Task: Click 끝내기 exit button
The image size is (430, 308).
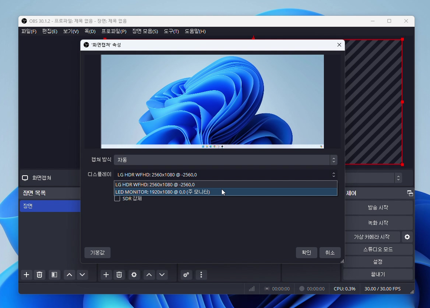Action: 378,274
